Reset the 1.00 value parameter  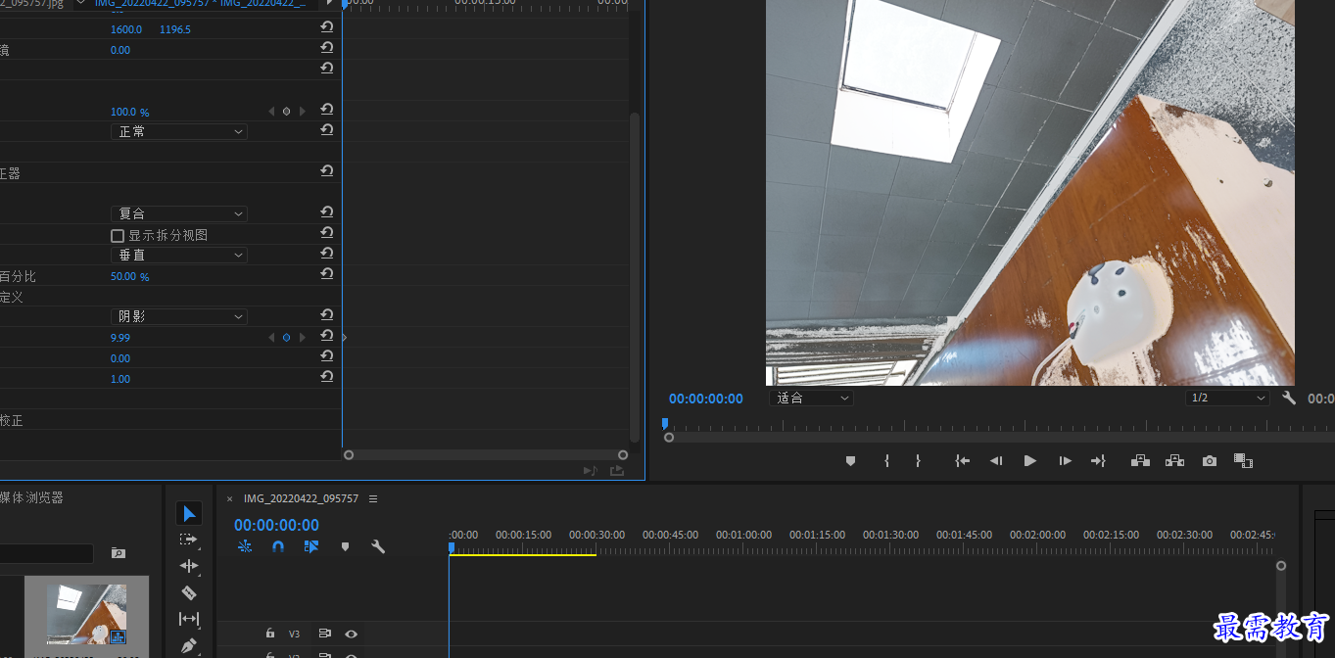(327, 376)
